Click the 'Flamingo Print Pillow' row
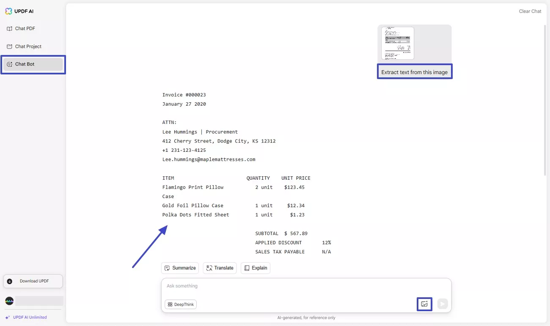 [x=234, y=187]
